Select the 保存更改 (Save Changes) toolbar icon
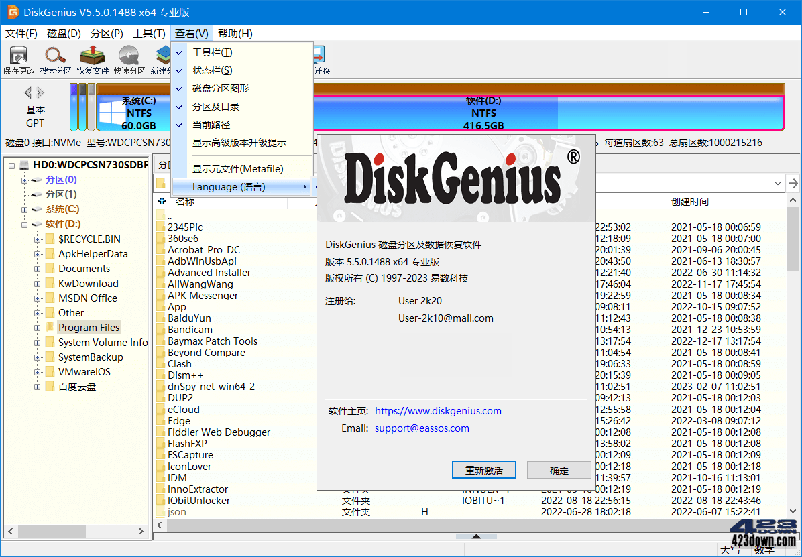Image resolution: width=802 pixels, height=557 pixels. 19,54
